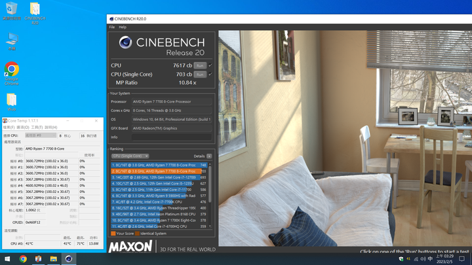Run the multi-core CPU test
Image resolution: width=472 pixels, height=265 pixels.
click(x=200, y=65)
